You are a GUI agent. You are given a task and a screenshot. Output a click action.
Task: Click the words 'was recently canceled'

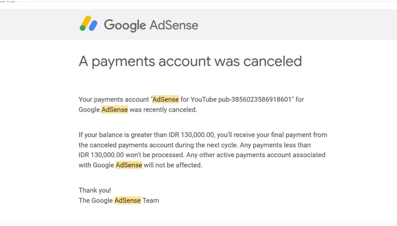(x=163, y=109)
